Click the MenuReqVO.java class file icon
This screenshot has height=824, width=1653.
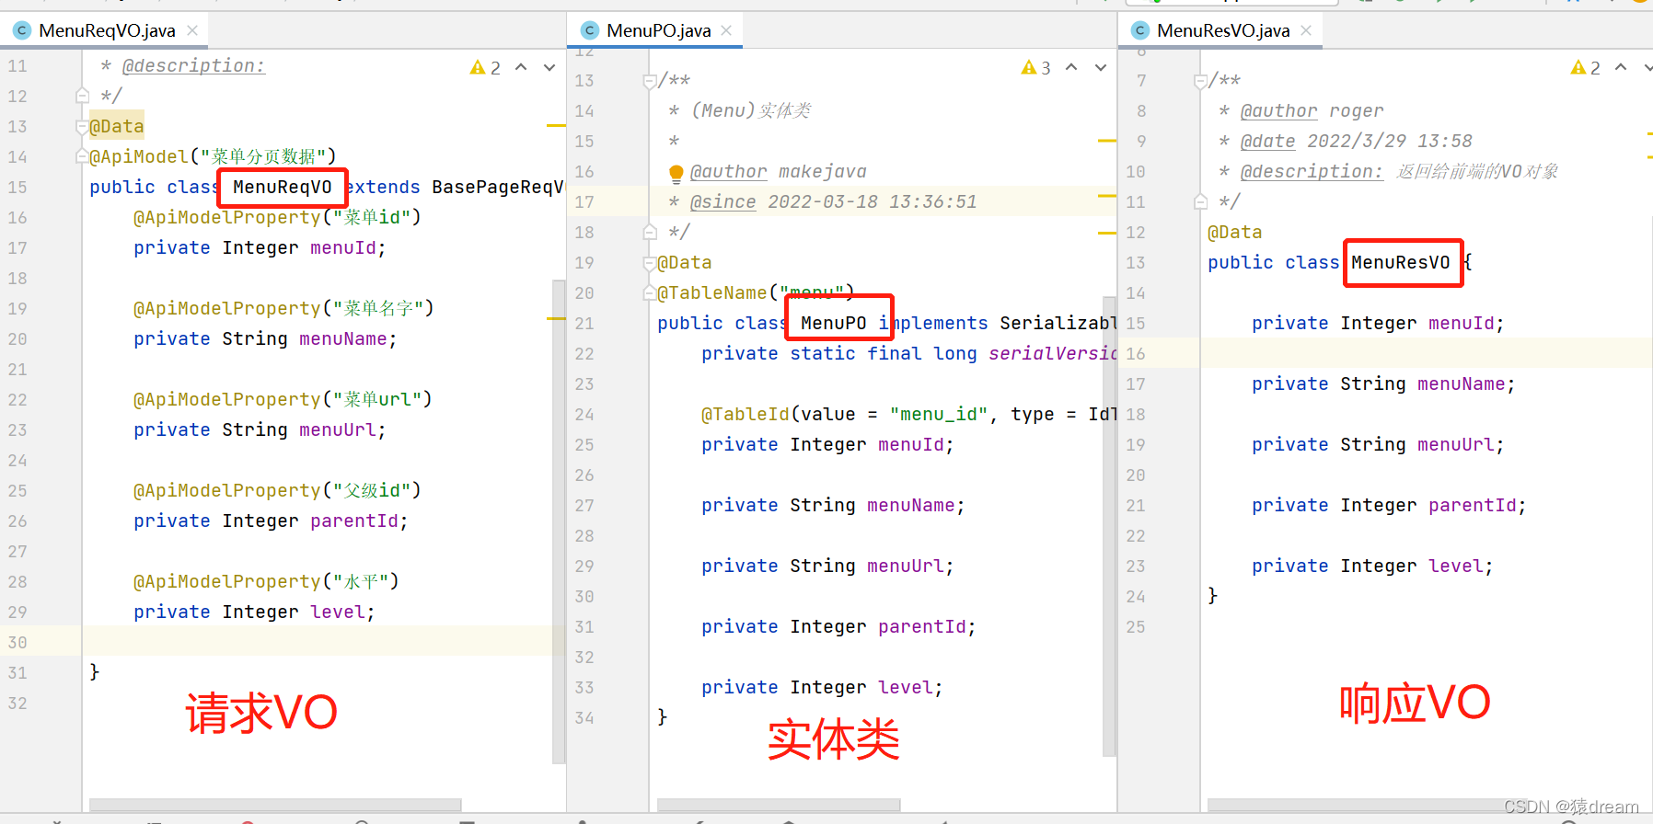click(22, 30)
